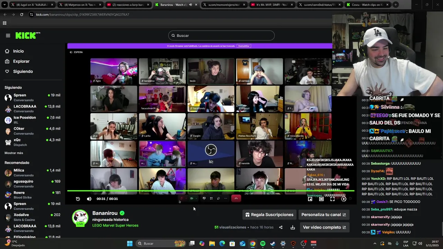Click the Bananirou channel name

click(105, 213)
